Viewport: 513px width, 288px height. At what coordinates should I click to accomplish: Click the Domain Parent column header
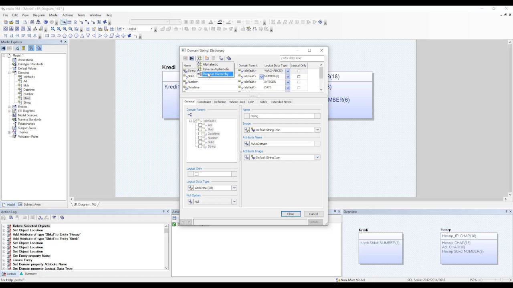(x=250, y=66)
